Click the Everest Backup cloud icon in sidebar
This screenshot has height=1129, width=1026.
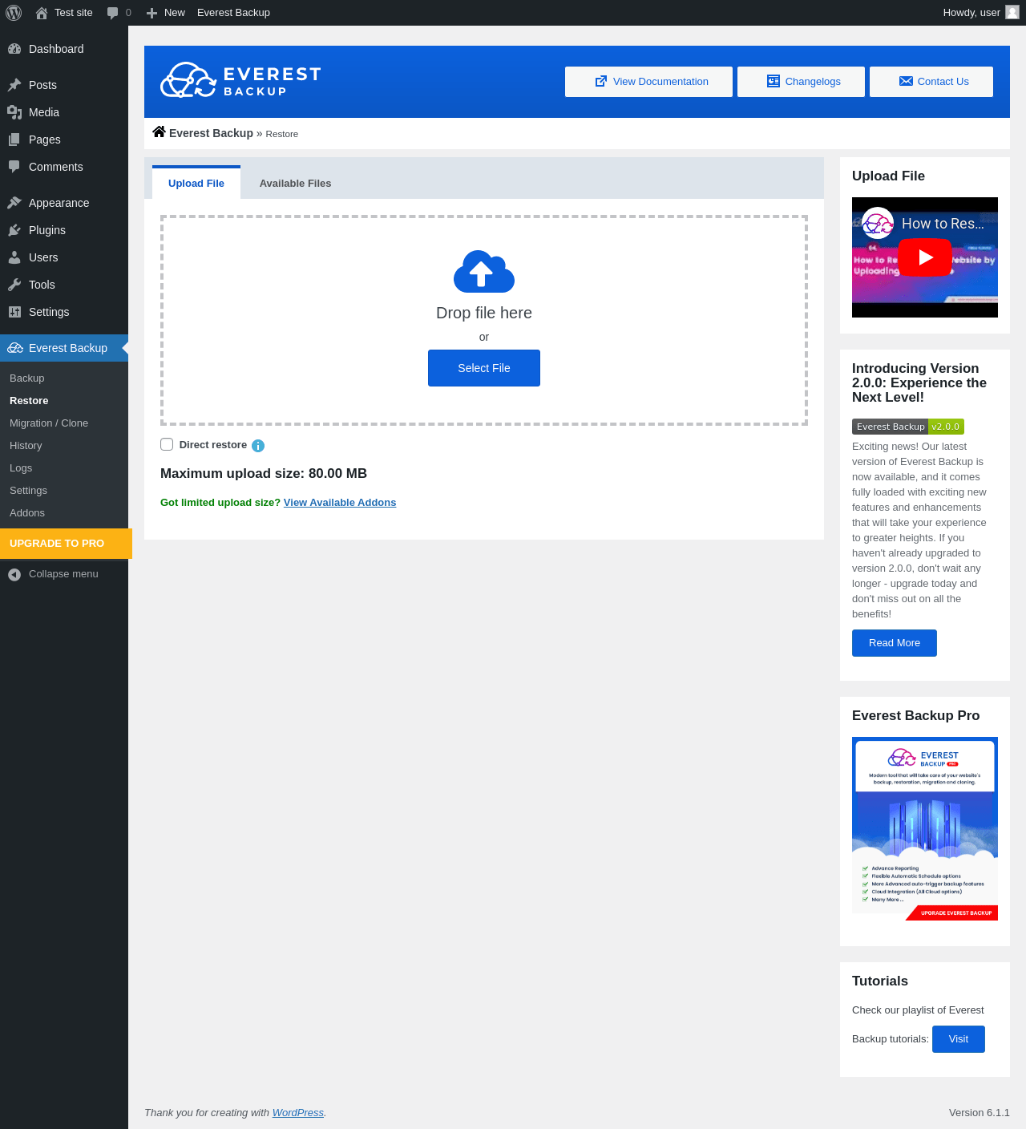(x=15, y=348)
